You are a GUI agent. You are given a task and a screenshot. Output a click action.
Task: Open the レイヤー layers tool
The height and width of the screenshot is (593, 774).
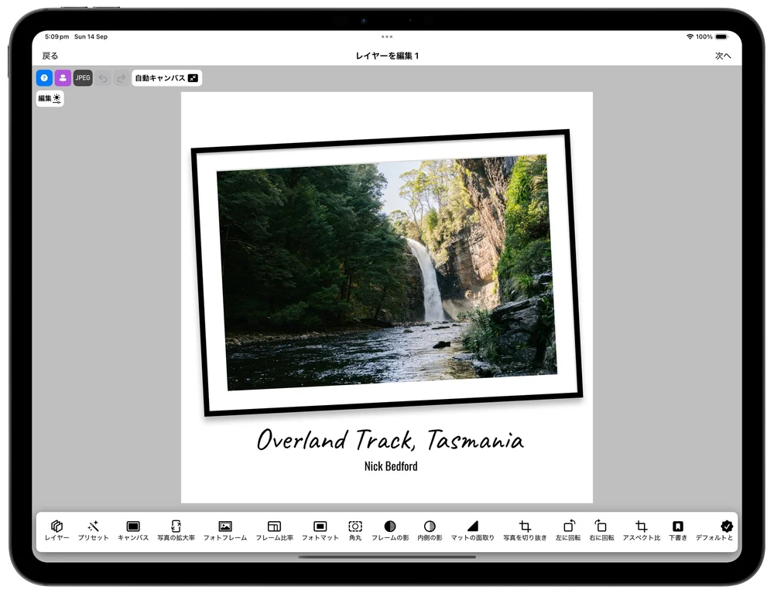(x=57, y=530)
